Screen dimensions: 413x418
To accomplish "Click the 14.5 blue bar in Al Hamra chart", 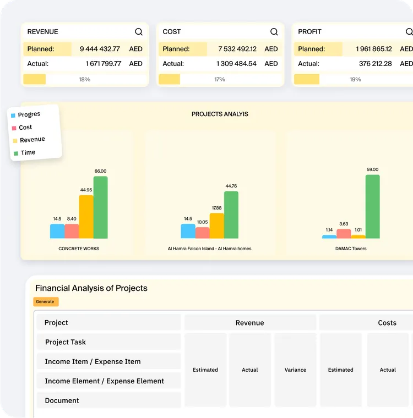I will coord(188,231).
